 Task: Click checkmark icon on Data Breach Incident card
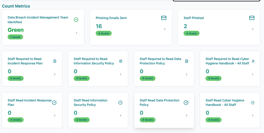[76, 20]
